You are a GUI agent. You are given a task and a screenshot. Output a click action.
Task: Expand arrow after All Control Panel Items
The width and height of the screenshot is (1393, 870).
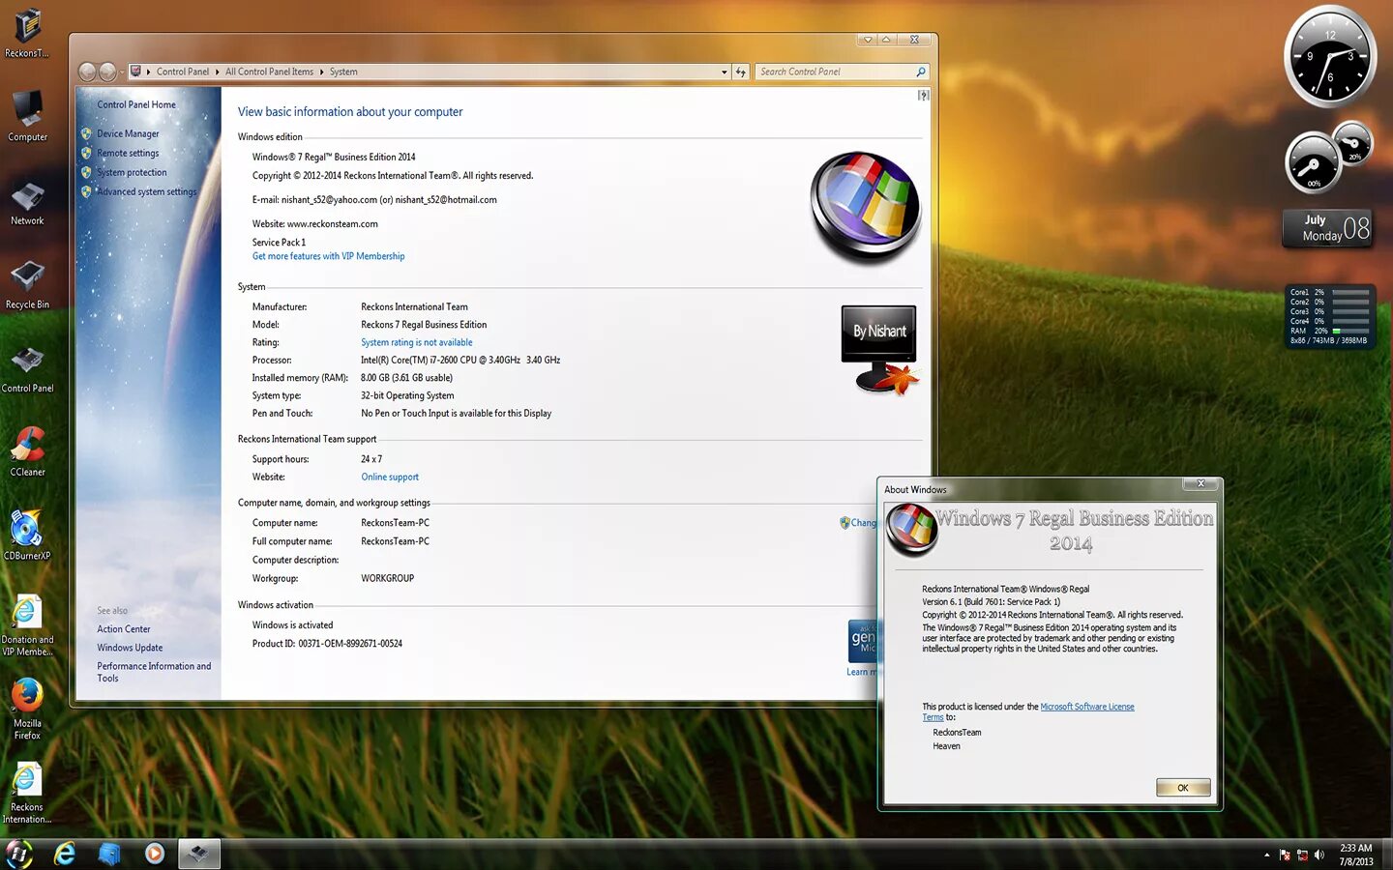tap(321, 72)
